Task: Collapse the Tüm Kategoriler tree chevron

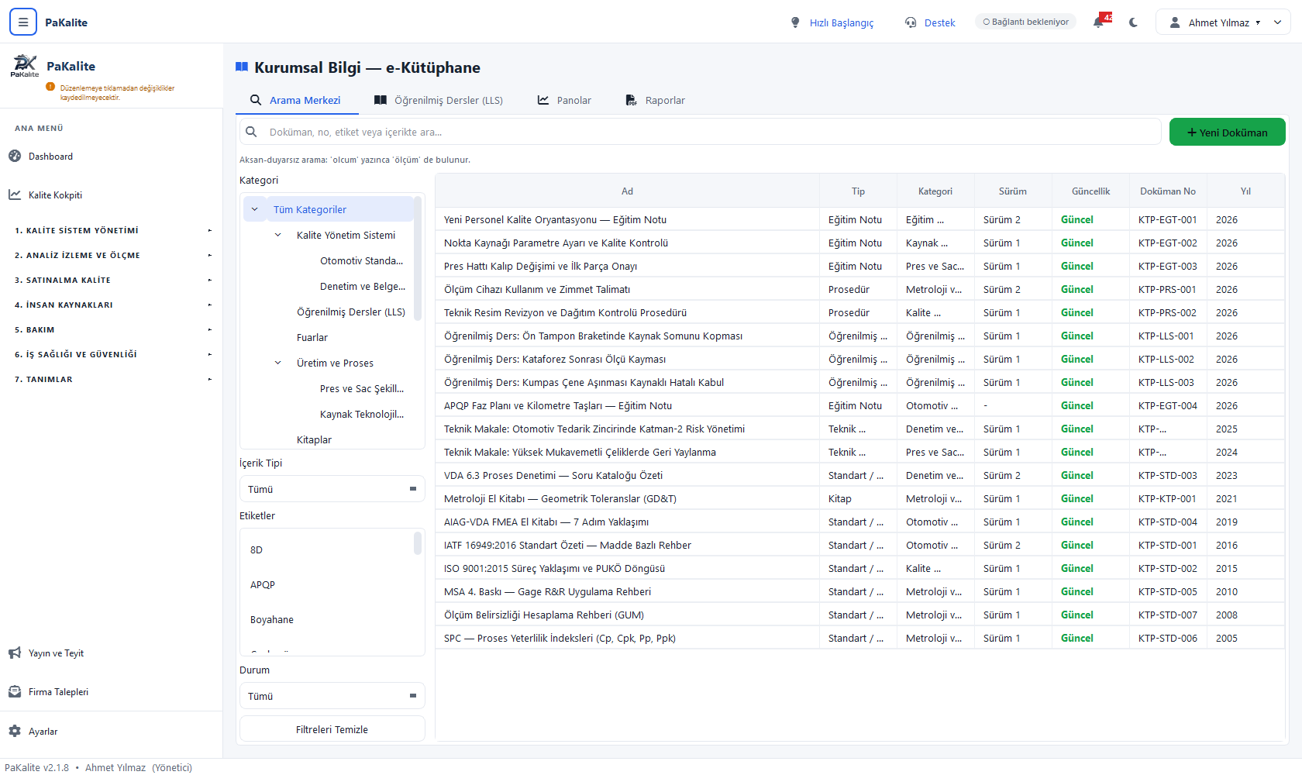Action: click(x=255, y=209)
